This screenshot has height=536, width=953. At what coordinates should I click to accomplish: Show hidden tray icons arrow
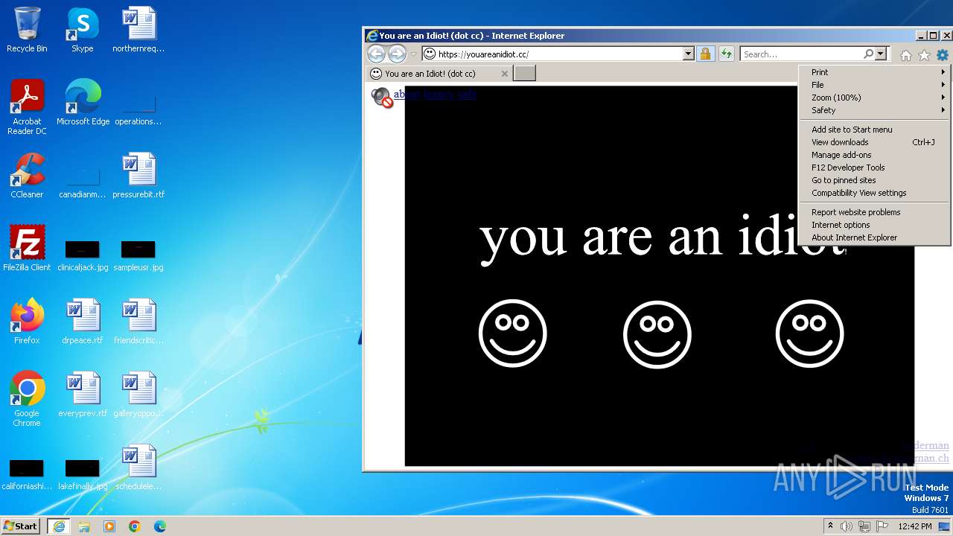830,526
